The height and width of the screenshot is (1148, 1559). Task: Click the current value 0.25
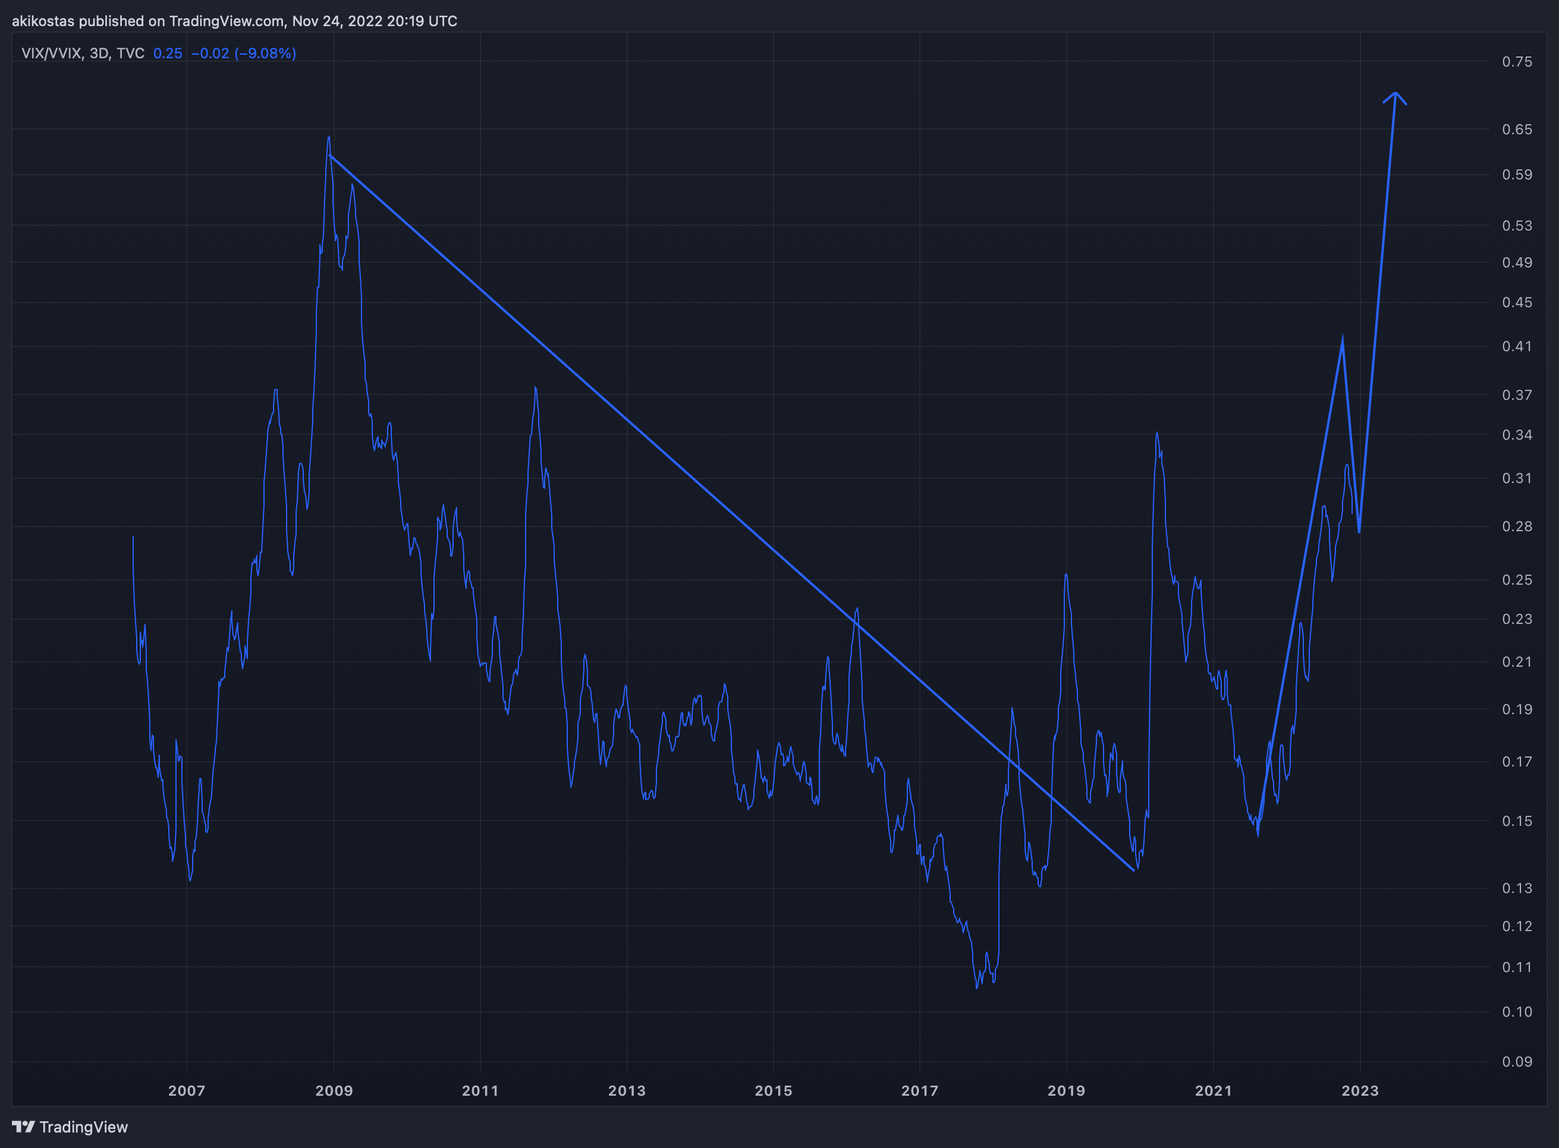(x=168, y=53)
